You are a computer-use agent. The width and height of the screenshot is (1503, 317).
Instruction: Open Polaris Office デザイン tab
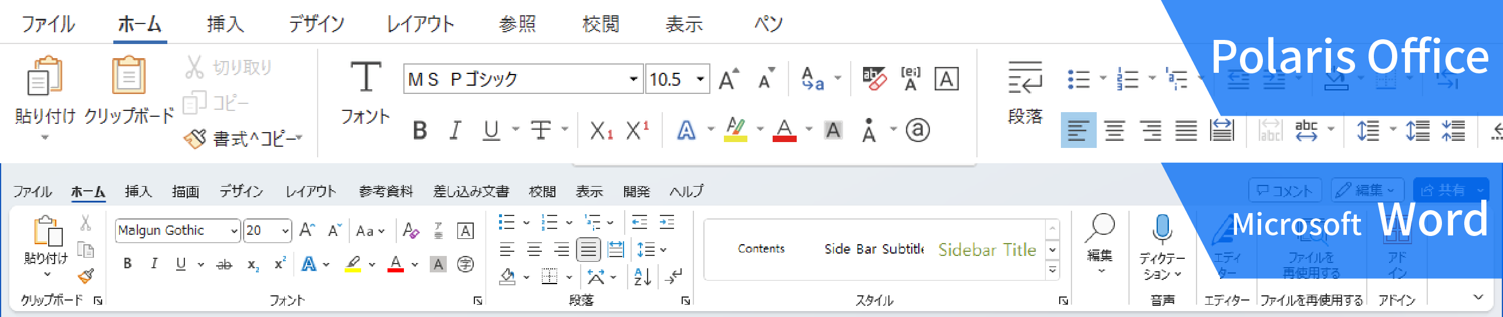(x=316, y=23)
